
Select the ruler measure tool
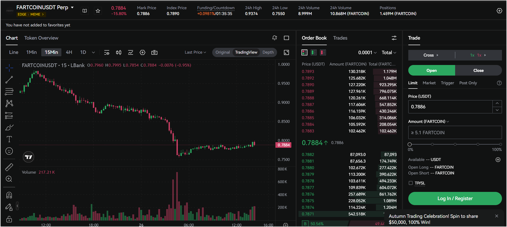[x=9, y=167]
